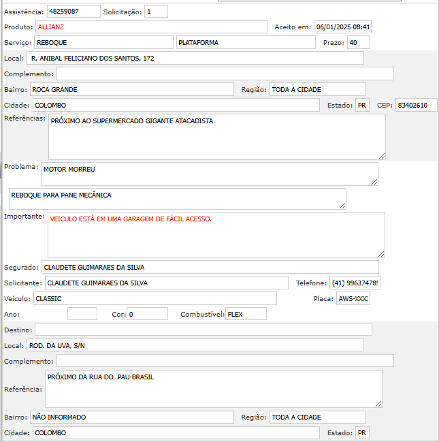Screen dimensions: 439x442
Task: Click the CEP field
Action: click(x=416, y=105)
